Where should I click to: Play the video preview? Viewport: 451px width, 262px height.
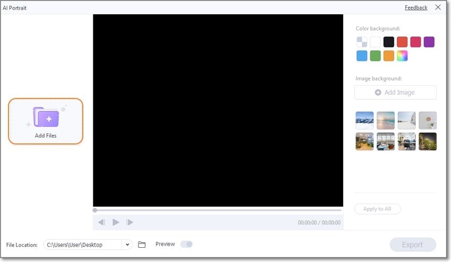[116, 222]
